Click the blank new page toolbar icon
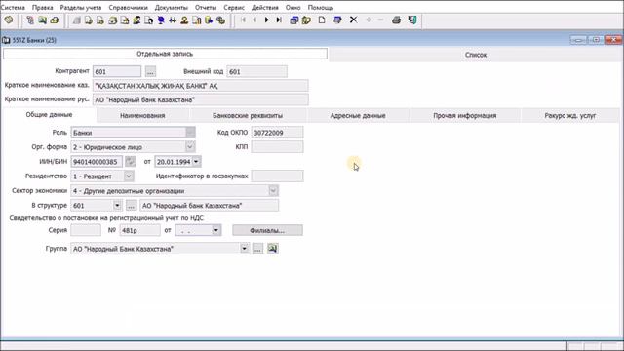 click(322, 19)
